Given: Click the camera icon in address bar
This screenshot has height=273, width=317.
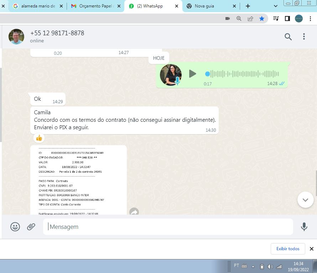Looking at the screenshot, I should click(228, 19).
